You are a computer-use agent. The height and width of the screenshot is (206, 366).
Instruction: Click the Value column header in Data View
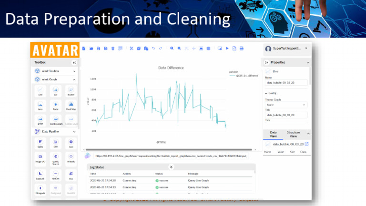[x=281, y=152]
